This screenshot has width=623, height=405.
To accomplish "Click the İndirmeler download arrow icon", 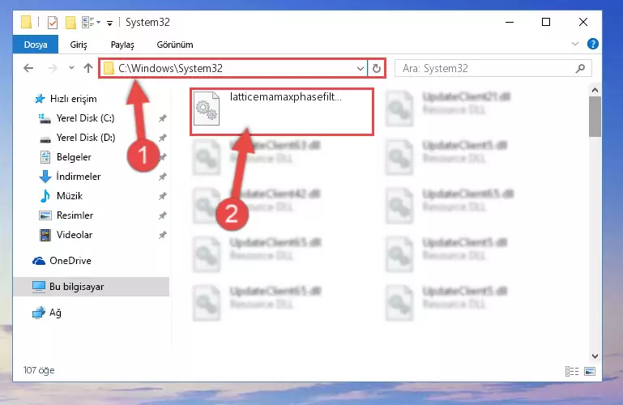I will coord(45,177).
